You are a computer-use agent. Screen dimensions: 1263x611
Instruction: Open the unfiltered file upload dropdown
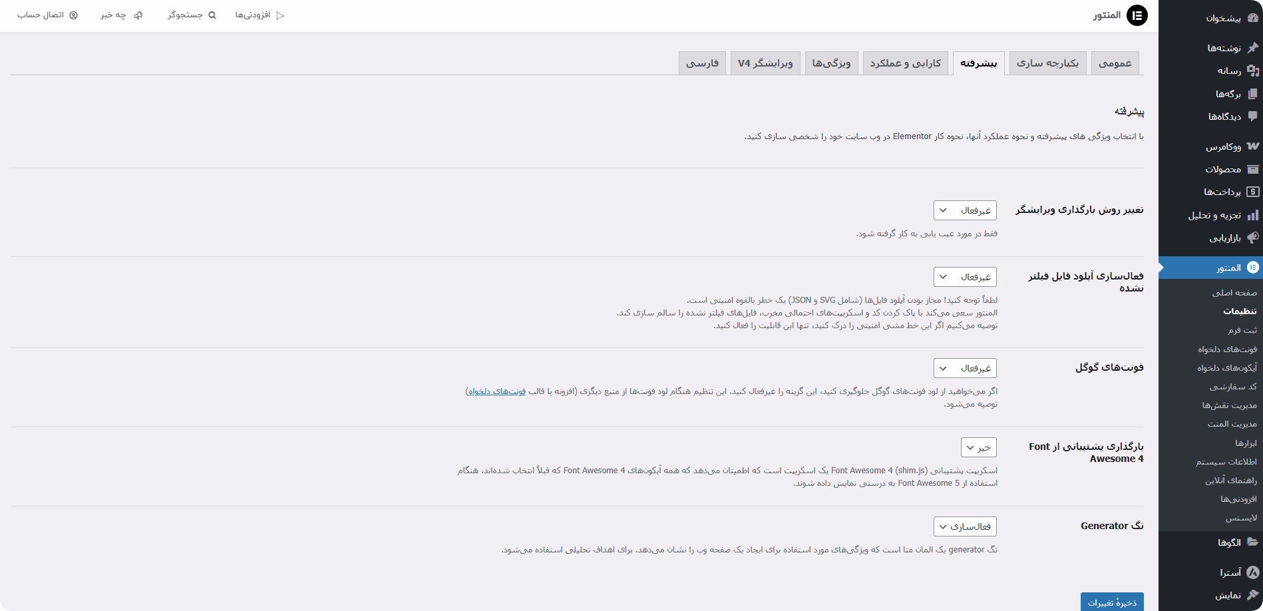click(x=965, y=277)
